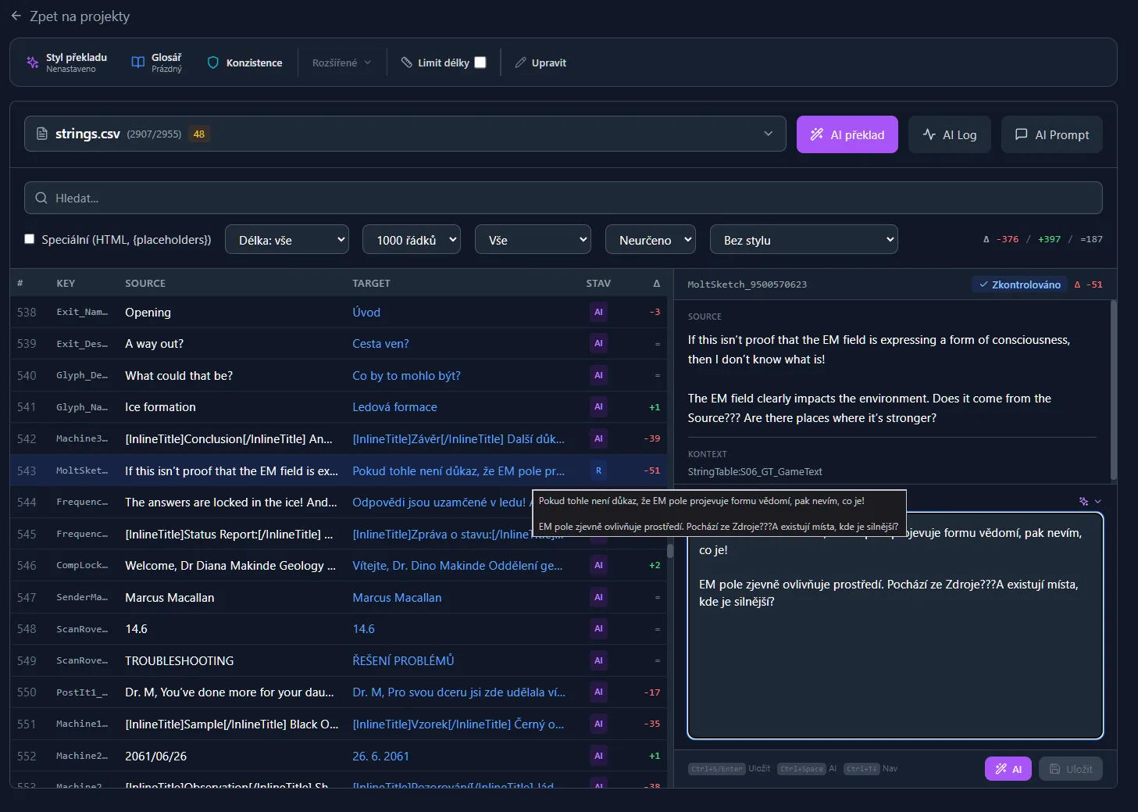Open AI Log activity panel

tap(949, 134)
